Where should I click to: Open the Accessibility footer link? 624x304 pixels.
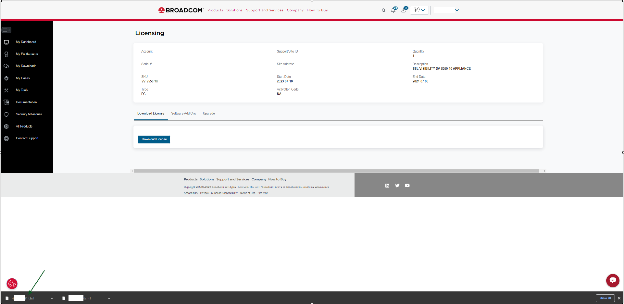click(x=191, y=193)
